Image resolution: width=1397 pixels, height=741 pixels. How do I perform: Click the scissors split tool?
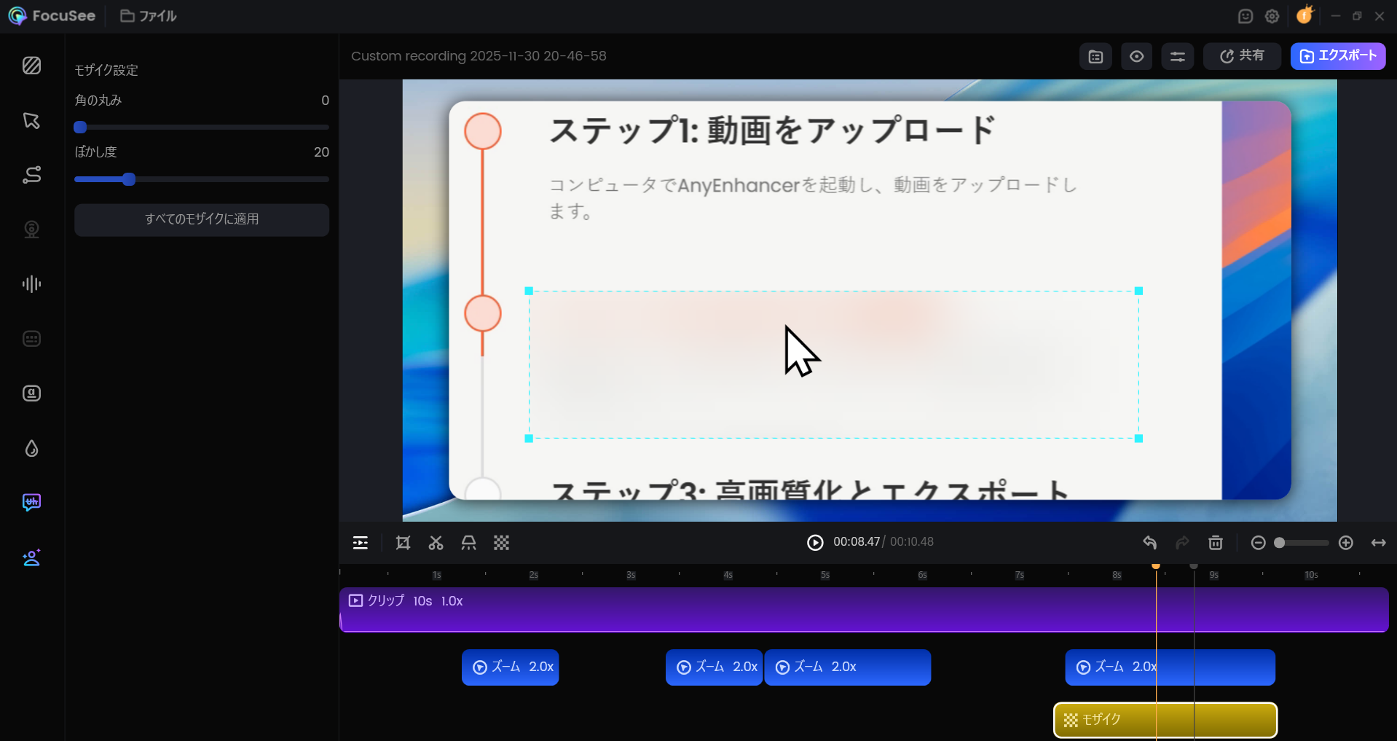436,543
